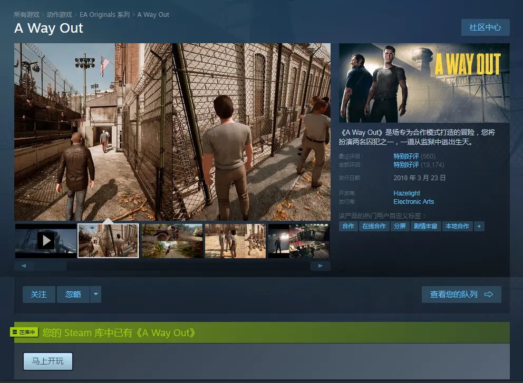Image resolution: width=523 pixels, height=383 pixels.
Task: Open the 社区中心 community hub
Action: coord(486,27)
